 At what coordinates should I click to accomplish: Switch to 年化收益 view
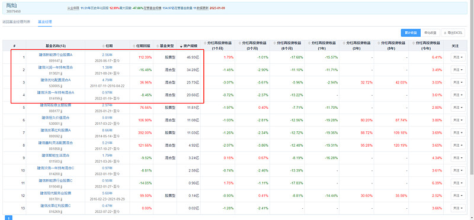coord(430,33)
